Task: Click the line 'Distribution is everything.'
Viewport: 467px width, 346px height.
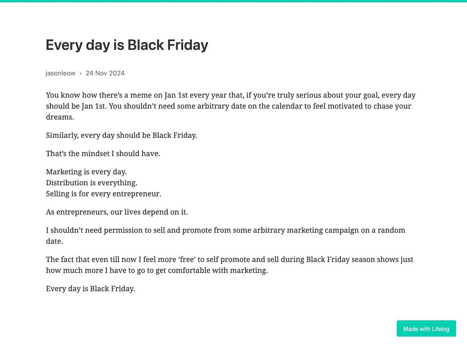Action: (x=92, y=182)
